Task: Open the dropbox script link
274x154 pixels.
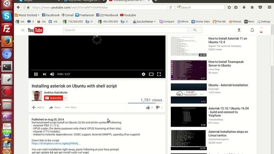Action: (56, 144)
